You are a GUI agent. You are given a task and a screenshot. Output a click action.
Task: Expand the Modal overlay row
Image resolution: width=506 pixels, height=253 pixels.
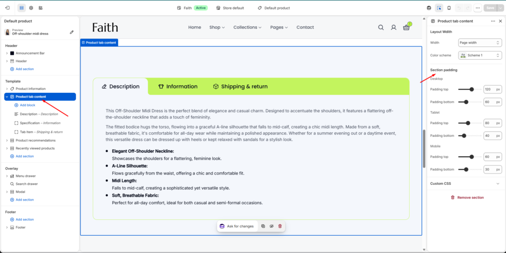tap(7, 192)
